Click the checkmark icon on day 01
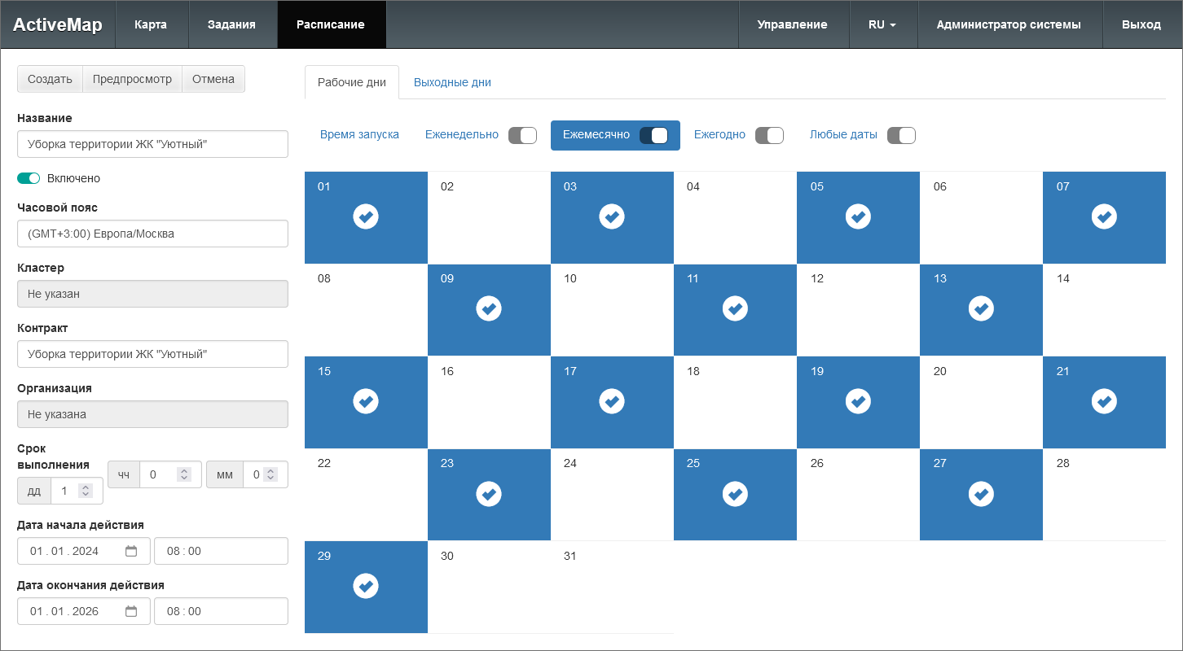1183x651 pixels. click(x=366, y=216)
